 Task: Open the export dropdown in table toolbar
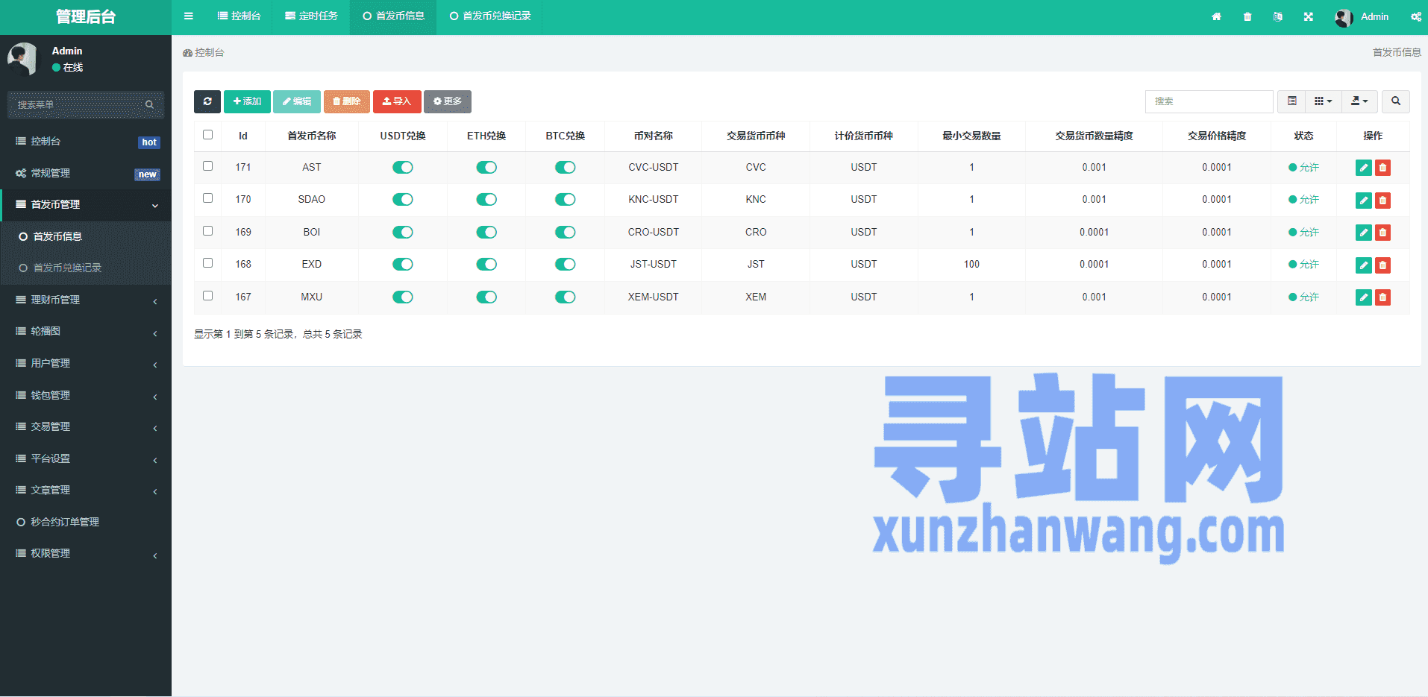click(x=1359, y=101)
